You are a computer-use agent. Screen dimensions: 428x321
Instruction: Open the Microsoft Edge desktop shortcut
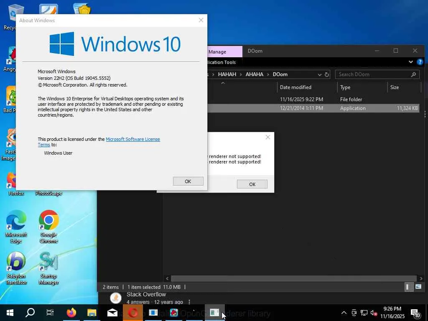(16, 227)
